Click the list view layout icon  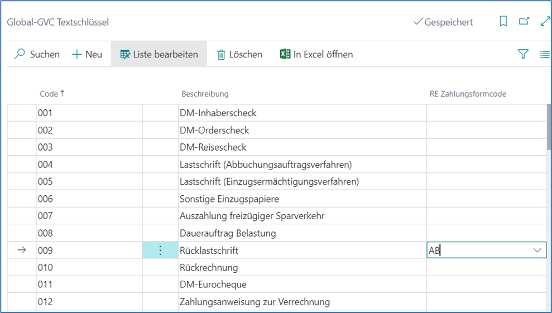coord(545,54)
